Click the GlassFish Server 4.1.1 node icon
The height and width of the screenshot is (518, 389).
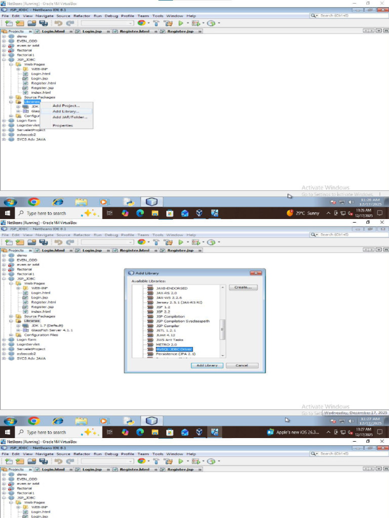click(x=25, y=330)
